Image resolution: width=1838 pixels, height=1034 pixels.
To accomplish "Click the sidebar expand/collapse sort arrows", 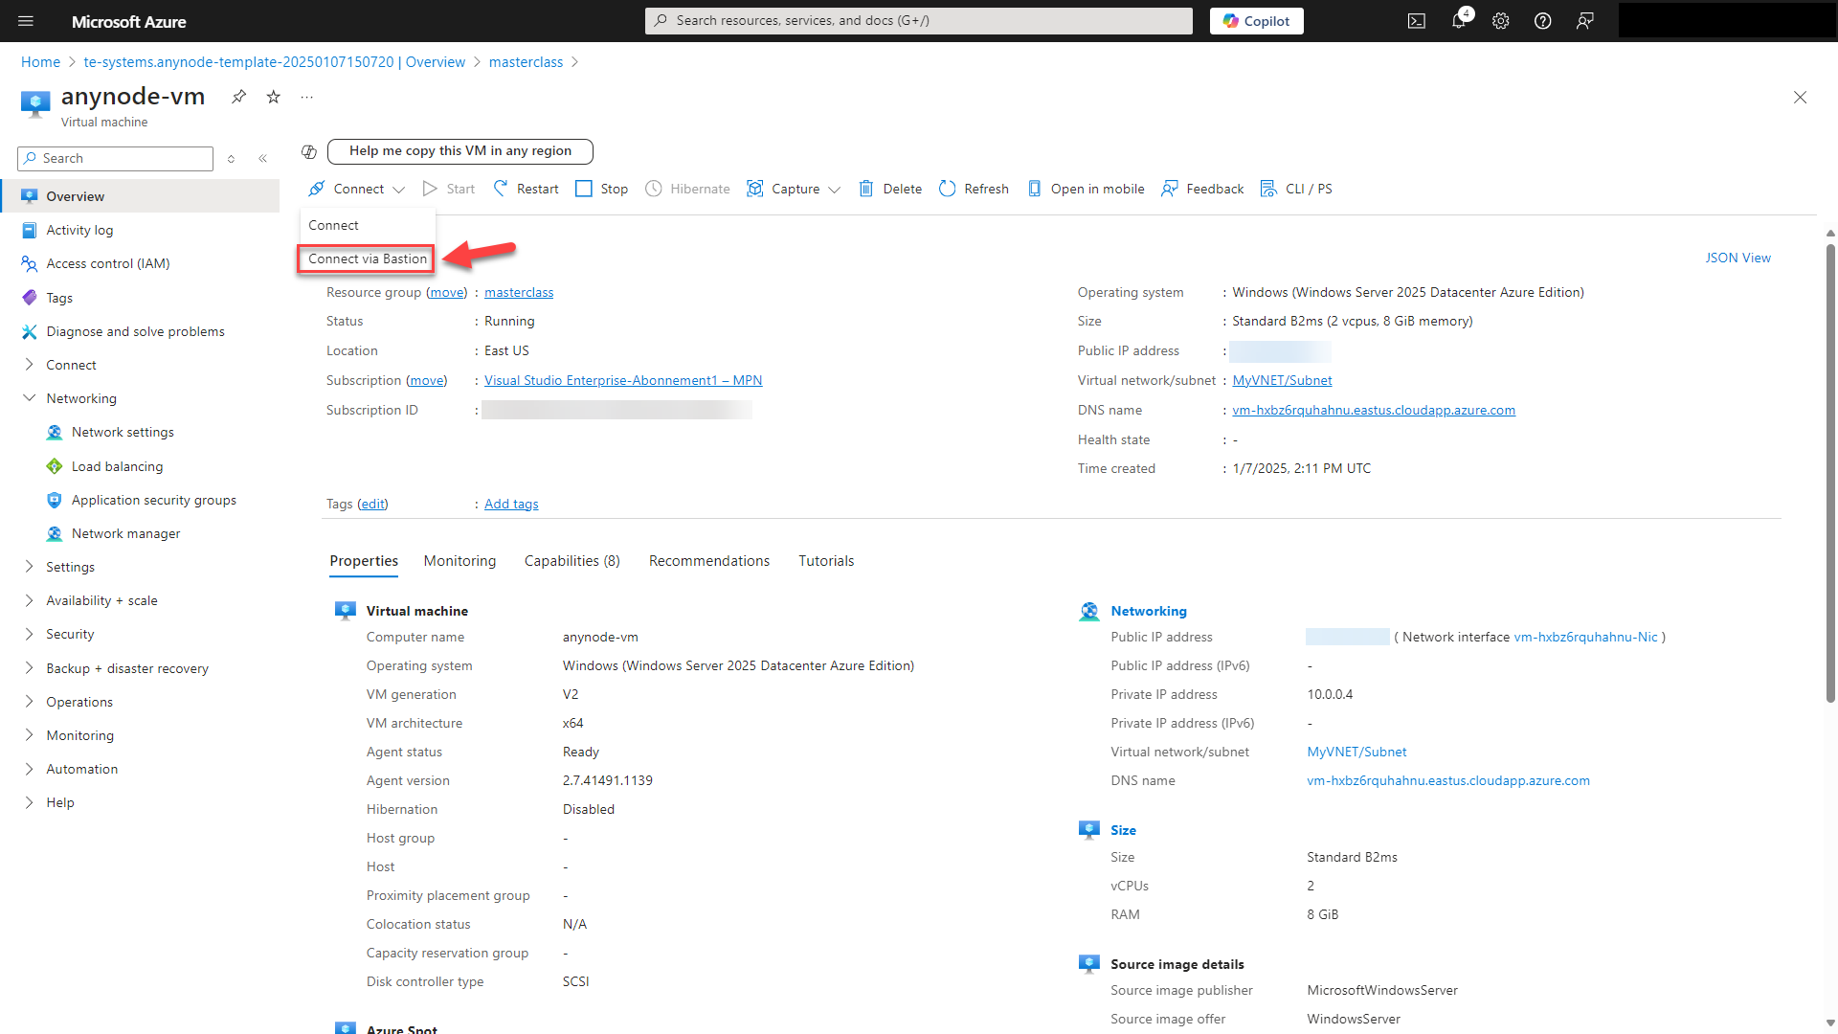I will click(x=231, y=159).
